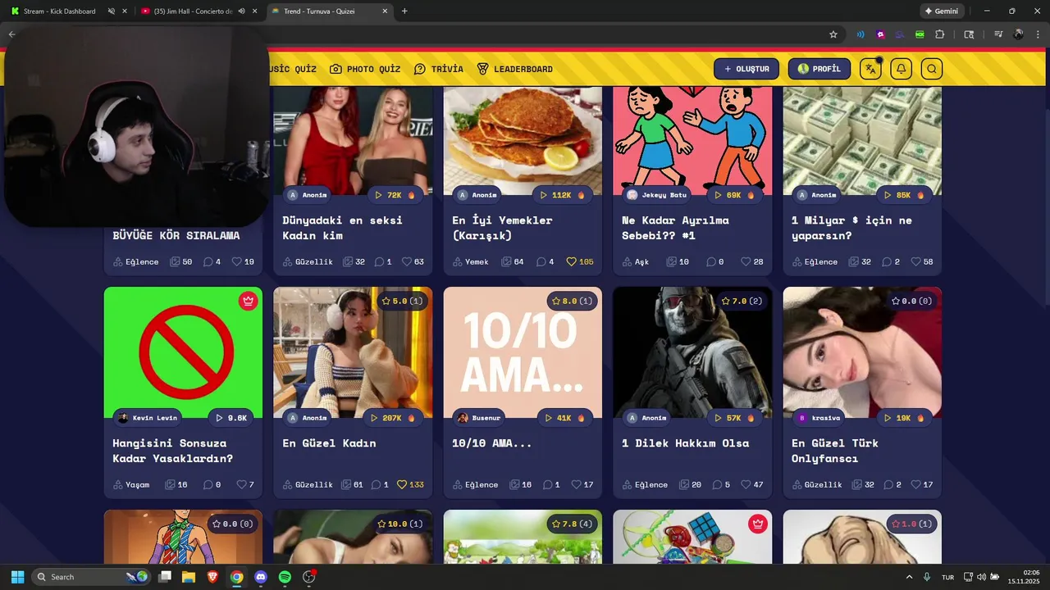1050x590 pixels.
Task: Show hidden system tray icons chevron
Action: coord(909,577)
